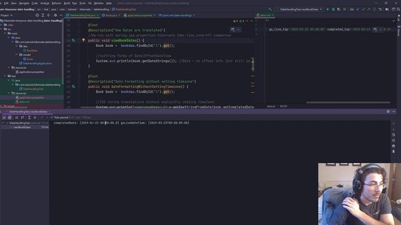Click the clear all trash icon beside console
Image resolution: width=401 pixels, height=225 pixels.
393,151
